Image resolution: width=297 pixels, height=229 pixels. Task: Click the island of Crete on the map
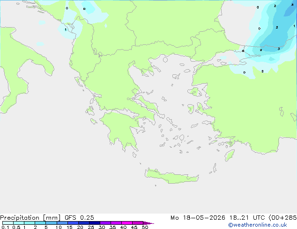171,177
